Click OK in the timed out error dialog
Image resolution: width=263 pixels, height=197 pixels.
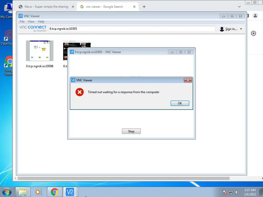click(x=180, y=103)
